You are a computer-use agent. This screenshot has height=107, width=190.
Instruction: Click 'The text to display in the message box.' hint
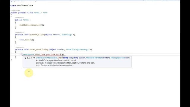(x=56, y=65)
